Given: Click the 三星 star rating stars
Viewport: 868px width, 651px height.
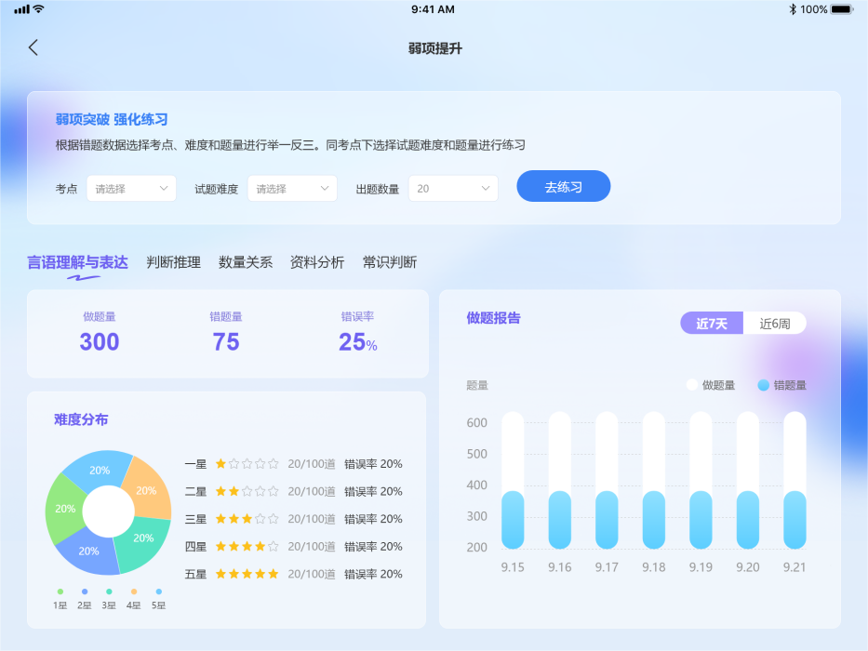Looking at the screenshot, I should point(247,519).
